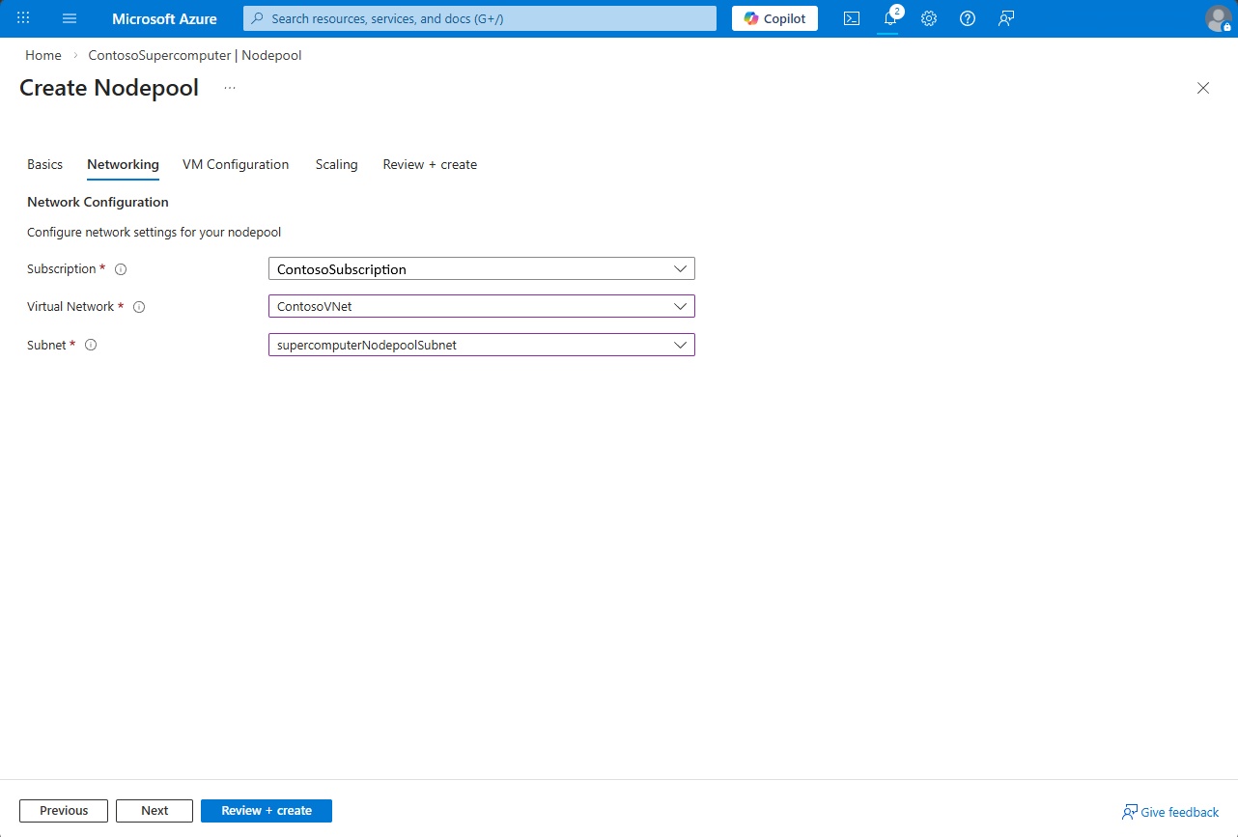Open Cloud Shell from the top bar

coord(852,18)
